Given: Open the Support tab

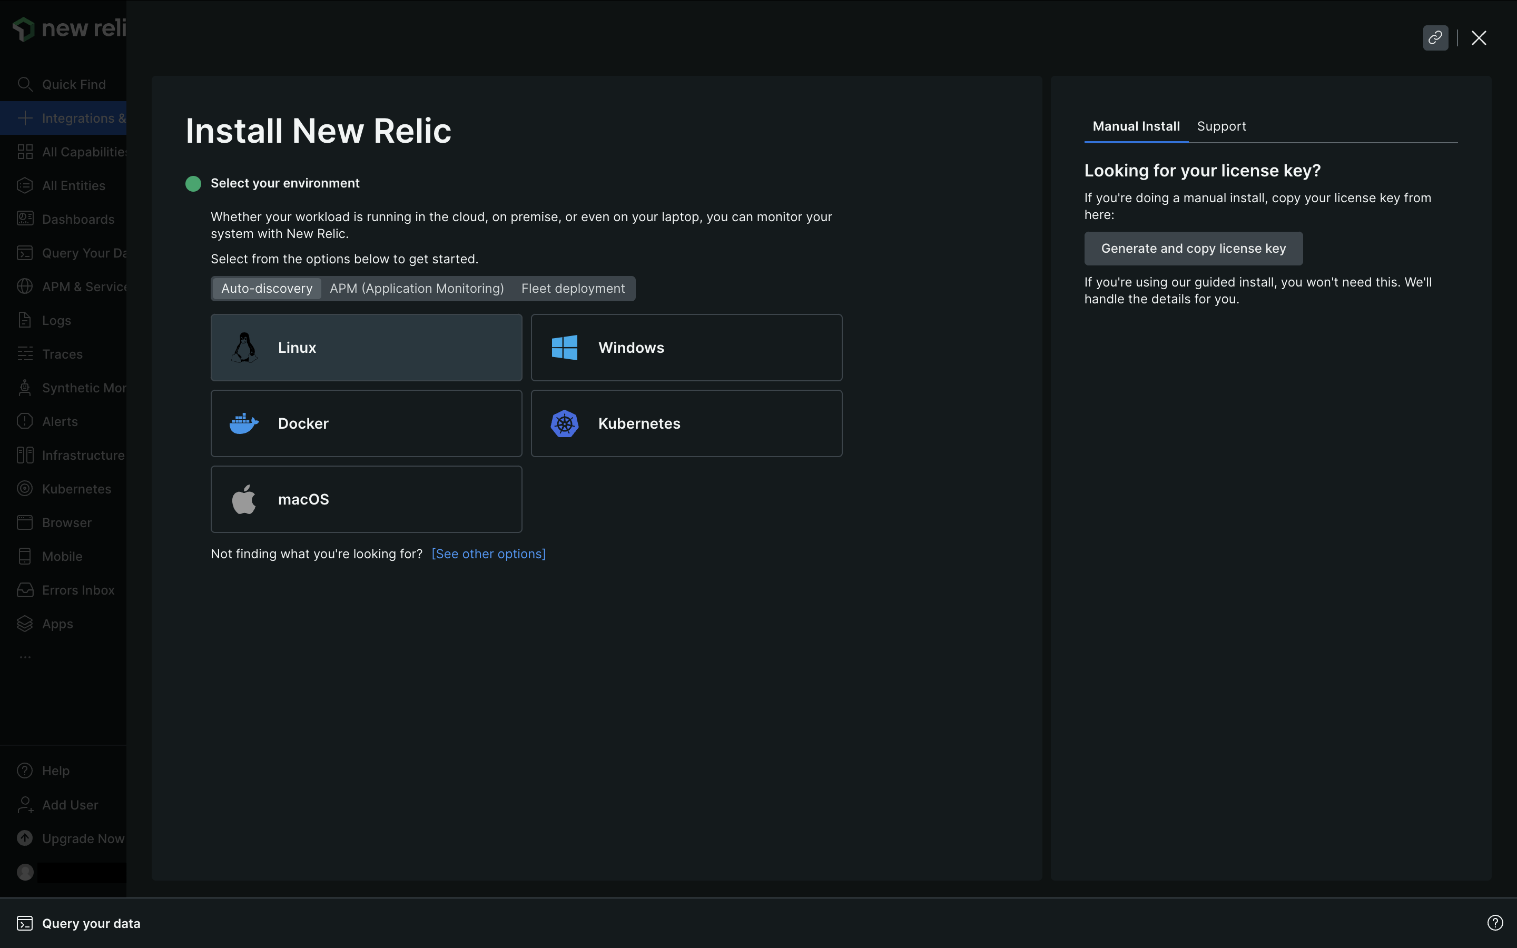Looking at the screenshot, I should (x=1221, y=126).
